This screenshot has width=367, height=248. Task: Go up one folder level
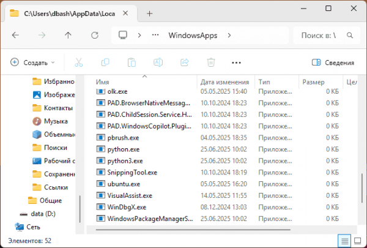click(68, 36)
